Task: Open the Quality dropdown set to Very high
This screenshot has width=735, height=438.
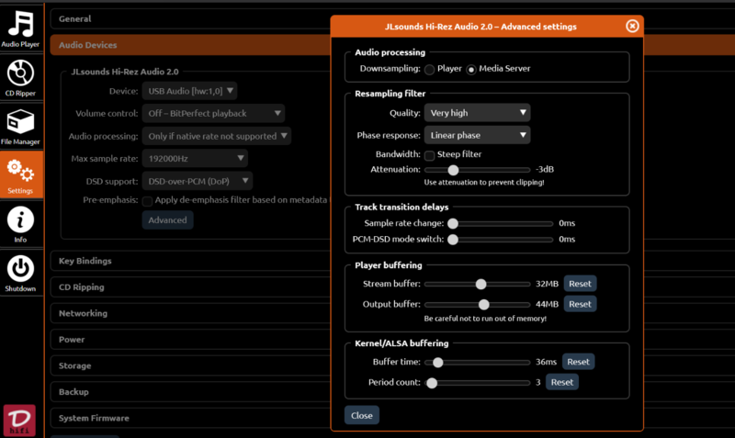Action: pos(477,113)
